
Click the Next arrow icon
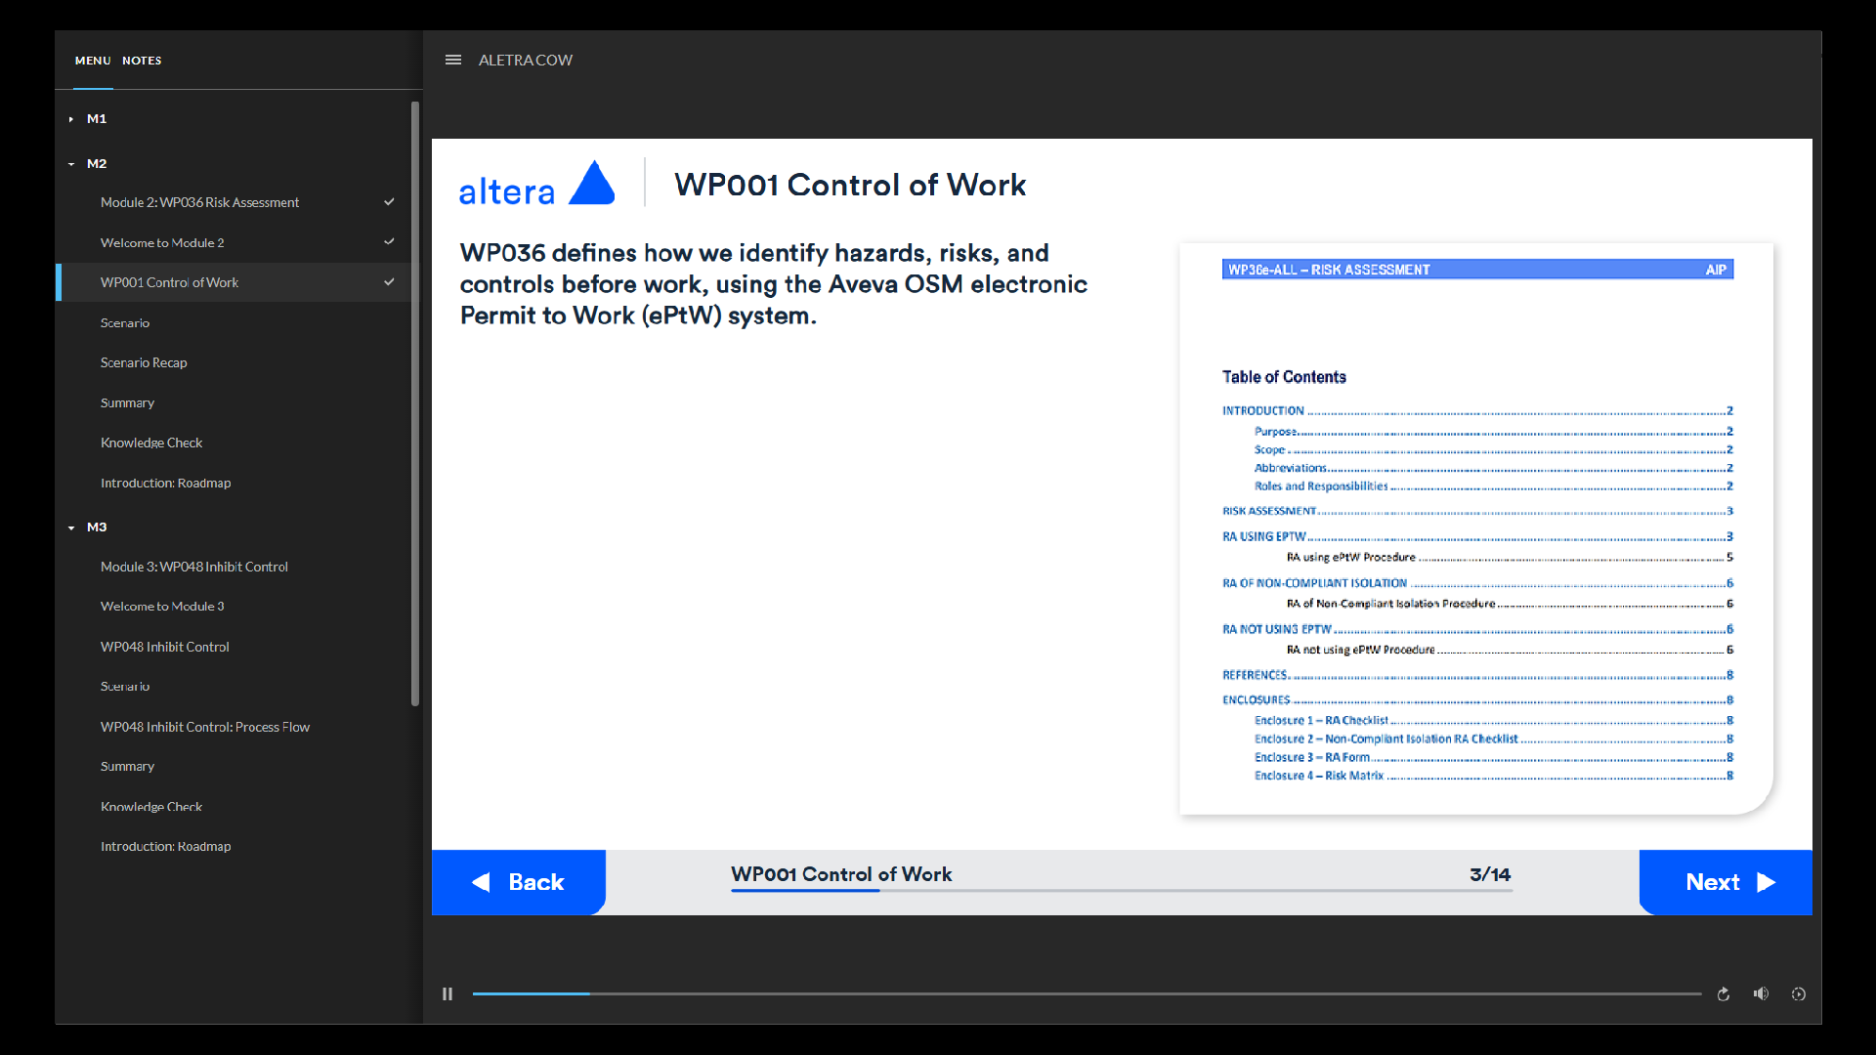[1766, 882]
